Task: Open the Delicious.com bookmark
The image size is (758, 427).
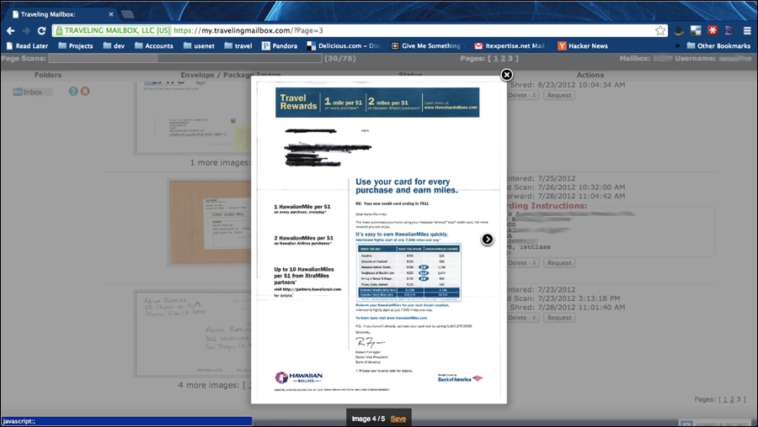Action: (x=344, y=46)
